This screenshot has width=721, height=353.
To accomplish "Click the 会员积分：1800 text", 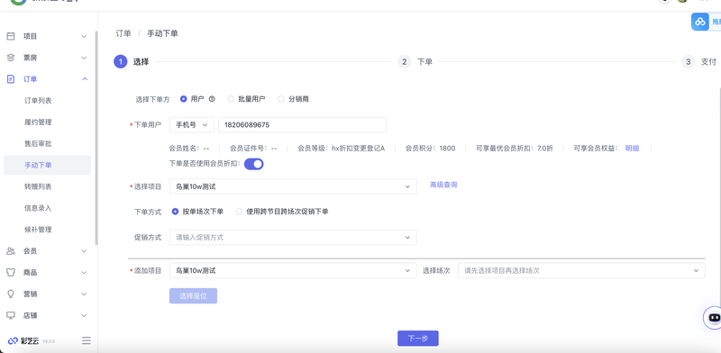I will click(x=431, y=148).
